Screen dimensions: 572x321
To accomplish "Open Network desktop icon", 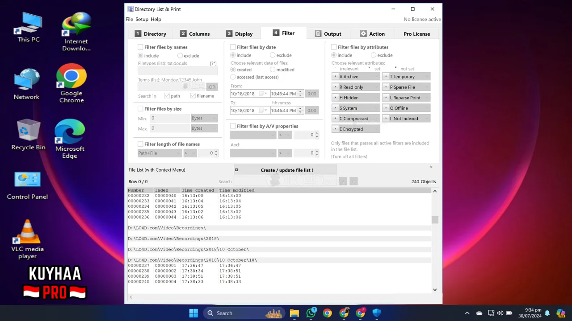I will [27, 84].
